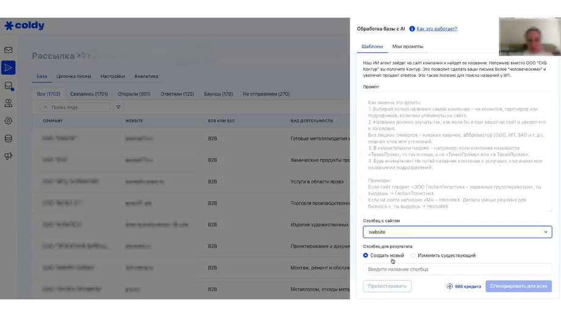Open the inbox icon with notification dot
Image resolution: width=561 pixels, height=317 pixels.
[x=8, y=86]
